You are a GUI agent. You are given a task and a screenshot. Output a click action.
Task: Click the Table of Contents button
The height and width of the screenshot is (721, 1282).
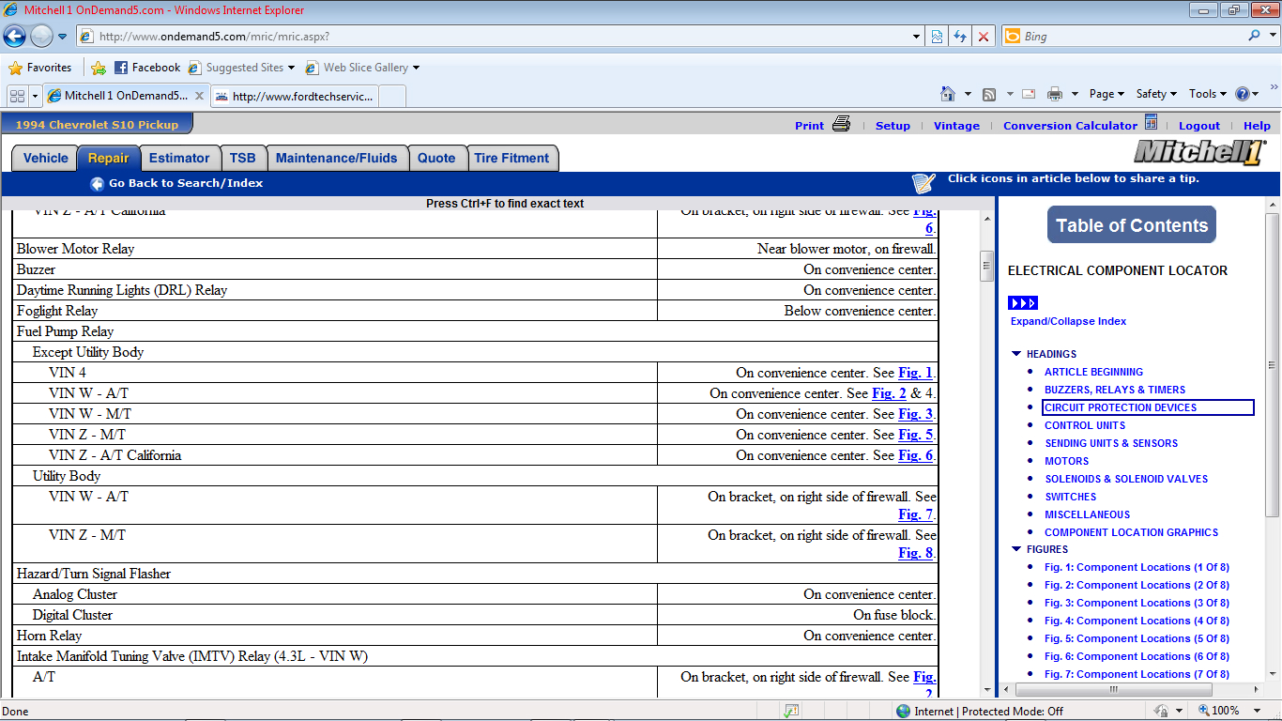1132,225
